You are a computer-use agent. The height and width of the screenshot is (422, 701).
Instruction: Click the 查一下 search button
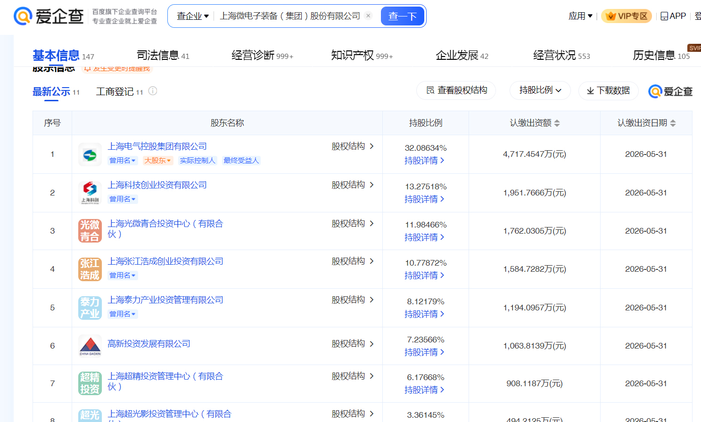[x=403, y=16]
